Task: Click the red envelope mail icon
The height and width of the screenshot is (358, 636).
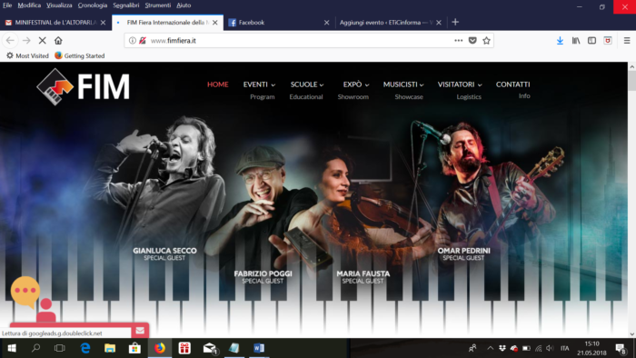Action: coord(140,331)
